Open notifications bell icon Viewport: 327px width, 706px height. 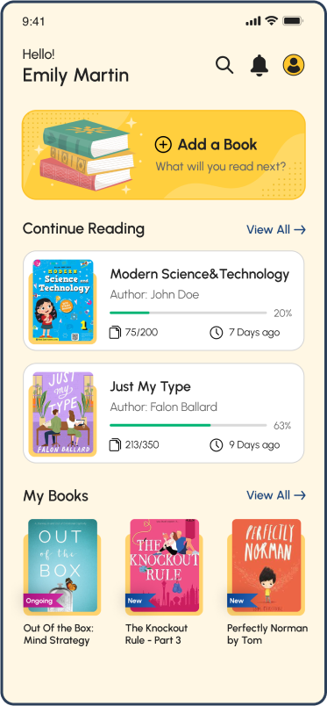pyautogui.click(x=259, y=65)
